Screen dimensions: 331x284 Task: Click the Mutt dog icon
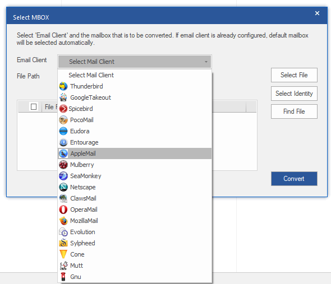tap(63, 266)
